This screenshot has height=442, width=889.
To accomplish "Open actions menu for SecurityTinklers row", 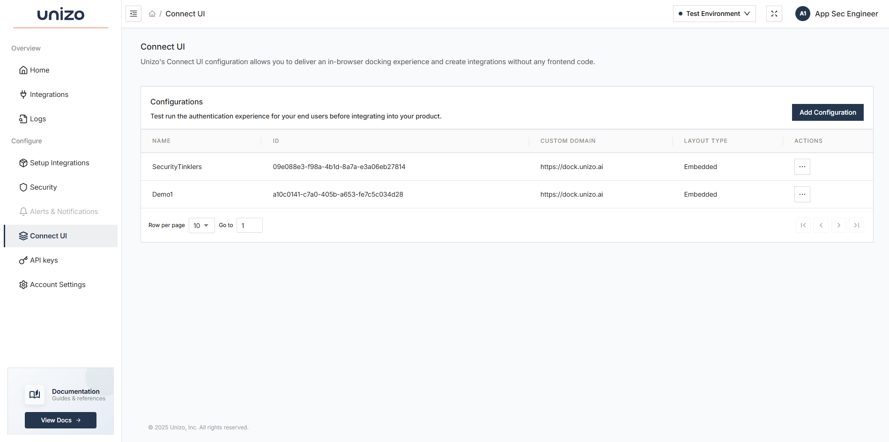I will (802, 167).
